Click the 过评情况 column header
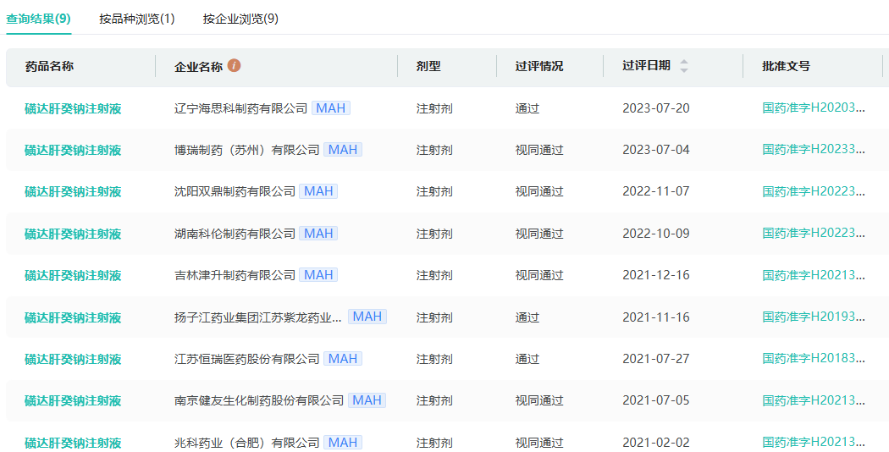889x452 pixels. coord(539,66)
